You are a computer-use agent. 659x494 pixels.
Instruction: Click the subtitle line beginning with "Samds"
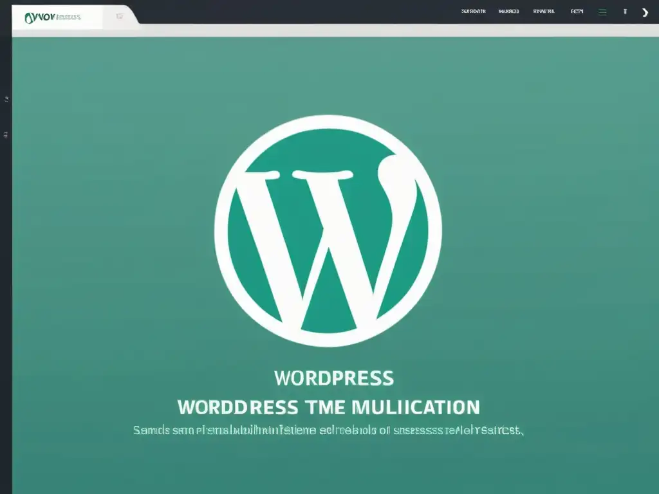pos(328,430)
